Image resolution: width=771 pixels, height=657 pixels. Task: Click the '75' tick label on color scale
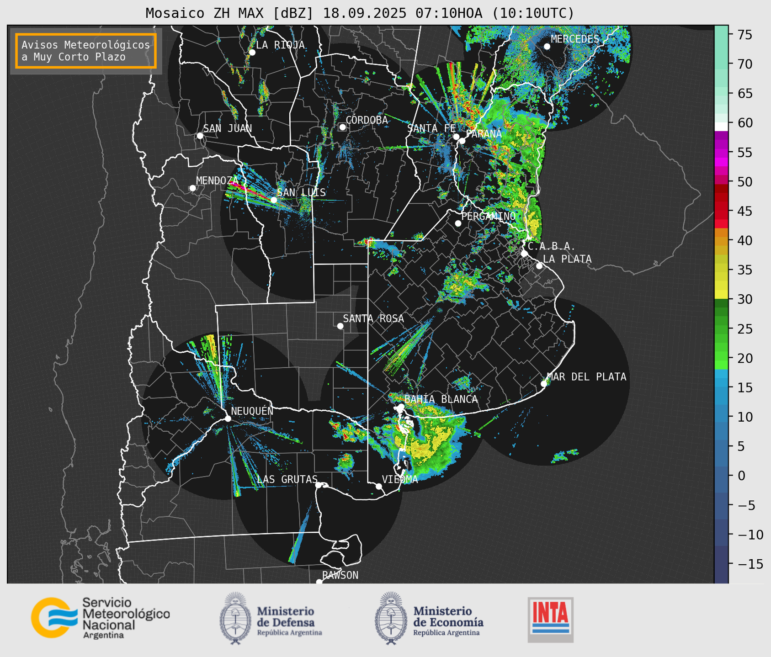pyautogui.click(x=745, y=35)
